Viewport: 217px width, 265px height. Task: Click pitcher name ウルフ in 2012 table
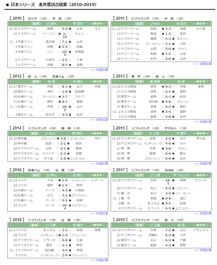tap(79, 97)
